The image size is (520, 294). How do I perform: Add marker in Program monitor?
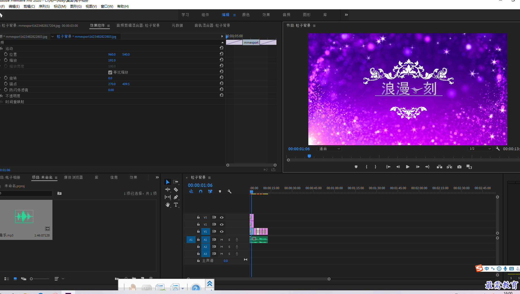356,167
